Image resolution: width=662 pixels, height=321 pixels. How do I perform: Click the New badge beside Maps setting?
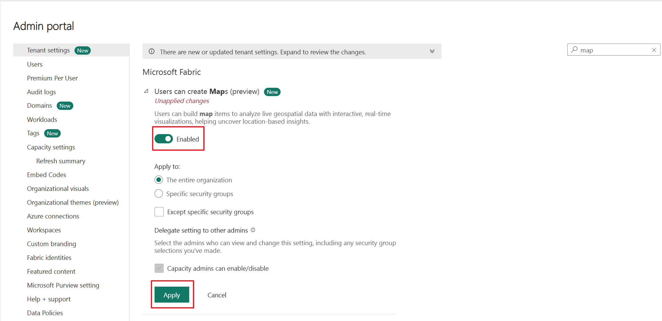(x=272, y=92)
